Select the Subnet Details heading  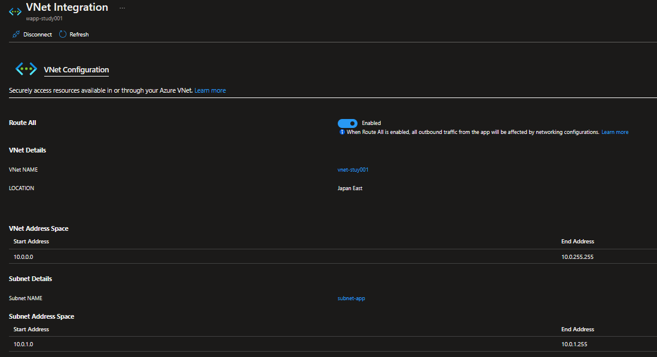[30, 279]
